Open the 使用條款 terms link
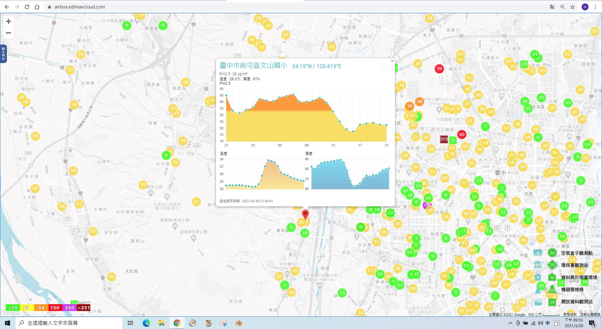This screenshot has width=602, height=329. click(x=570, y=314)
